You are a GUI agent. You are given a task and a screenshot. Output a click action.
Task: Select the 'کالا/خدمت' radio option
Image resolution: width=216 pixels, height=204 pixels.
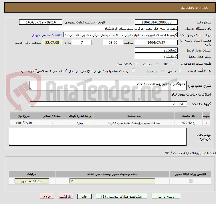tap(136, 64)
